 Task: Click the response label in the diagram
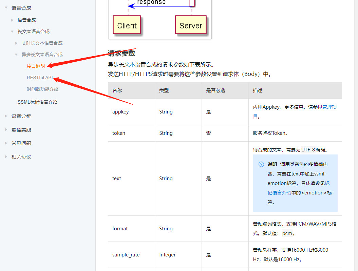pos(151,2)
